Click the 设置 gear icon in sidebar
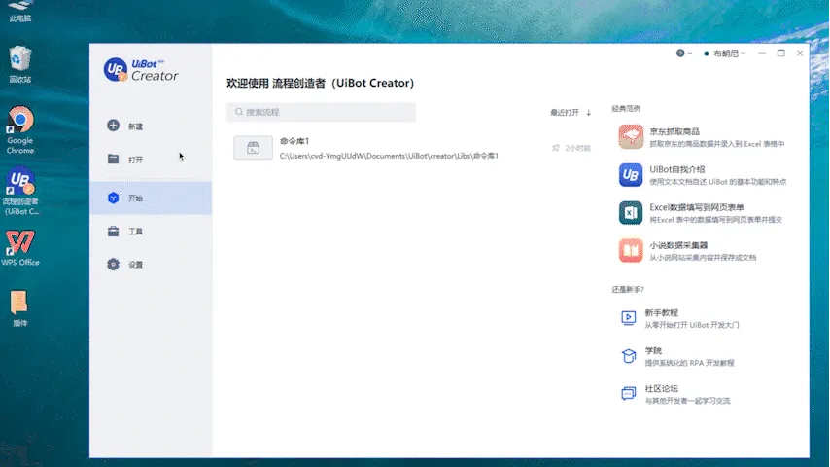Viewport: 830px width, 467px height. [x=113, y=264]
